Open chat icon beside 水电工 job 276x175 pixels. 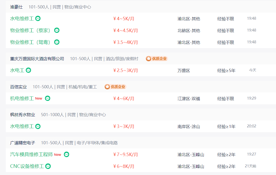[x=28, y=70]
